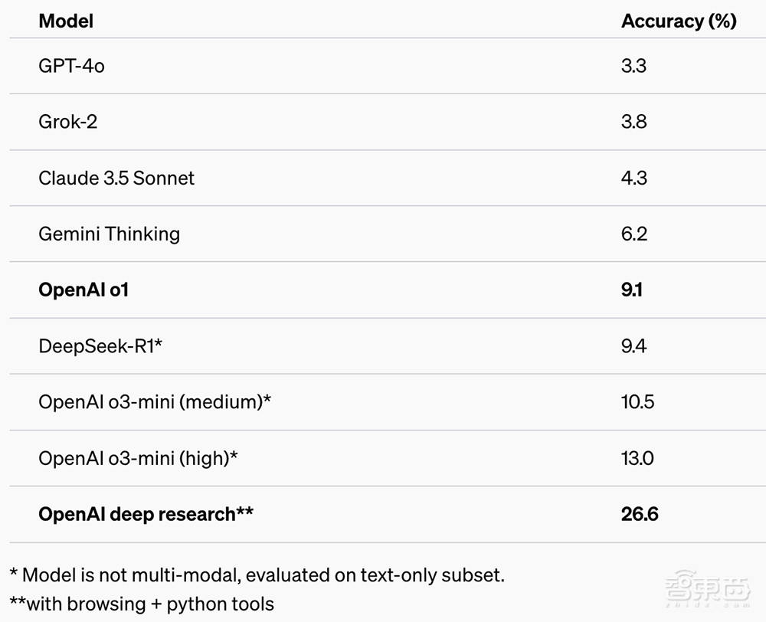766x622 pixels.
Task: Click the Grok-2 model name
Action: click(x=67, y=122)
